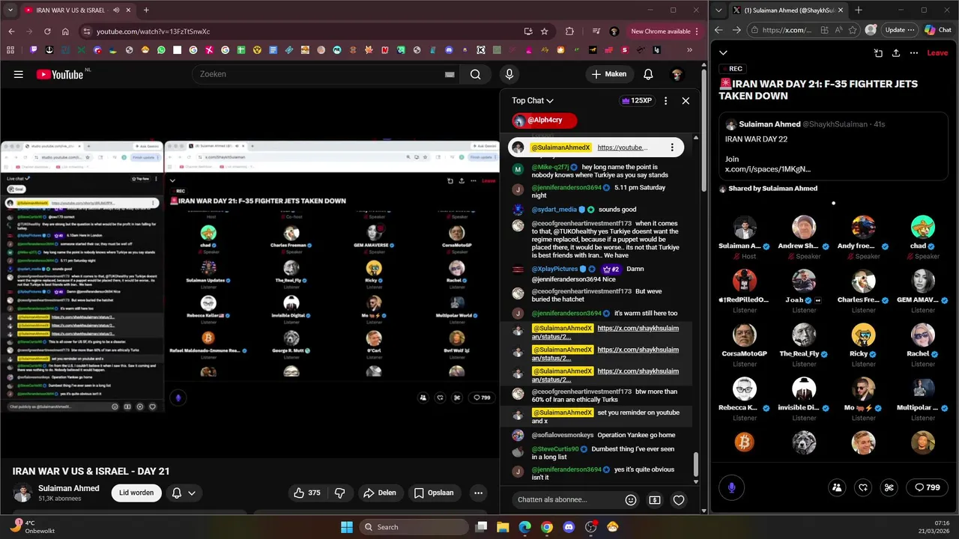The image size is (959, 539).
Task: Open the guests list icon in X Space
Action: (x=837, y=487)
